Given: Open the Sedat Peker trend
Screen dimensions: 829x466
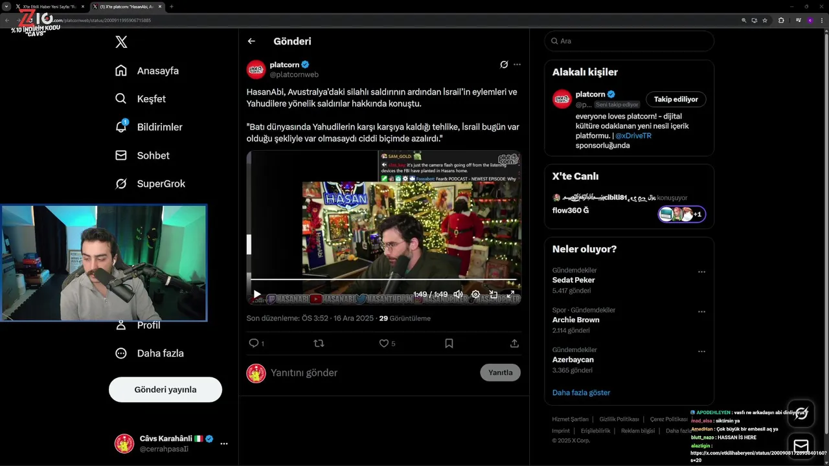Looking at the screenshot, I should [574, 280].
